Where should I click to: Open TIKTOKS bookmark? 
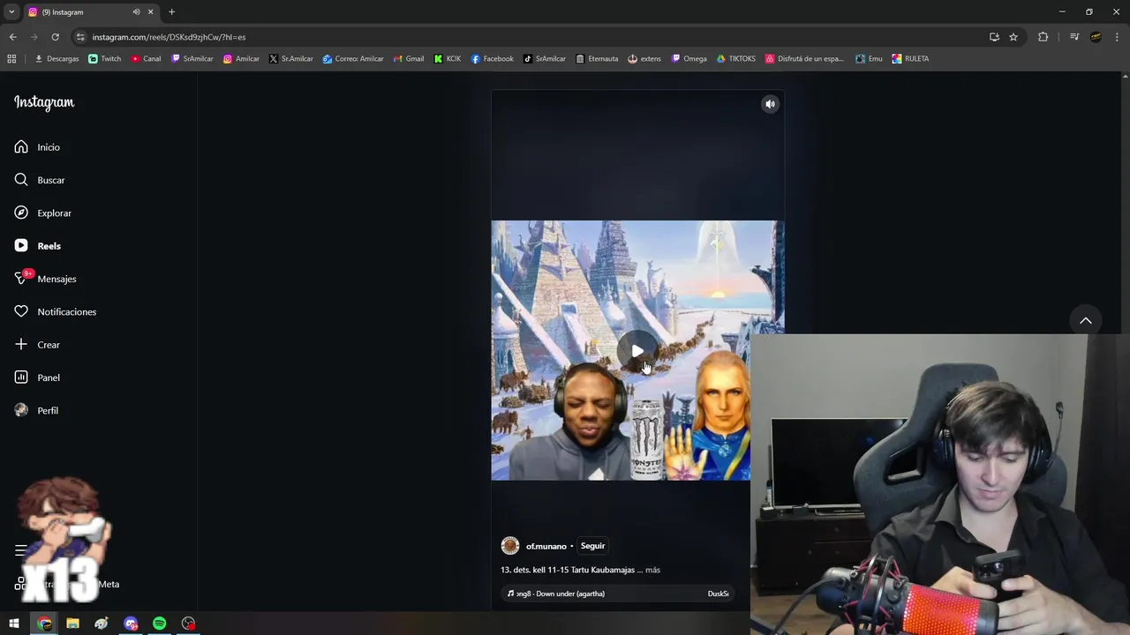pos(736,59)
